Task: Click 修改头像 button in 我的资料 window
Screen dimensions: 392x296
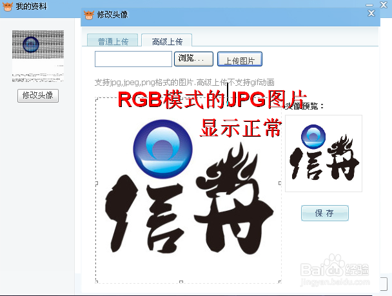Action: pyautogui.click(x=38, y=95)
